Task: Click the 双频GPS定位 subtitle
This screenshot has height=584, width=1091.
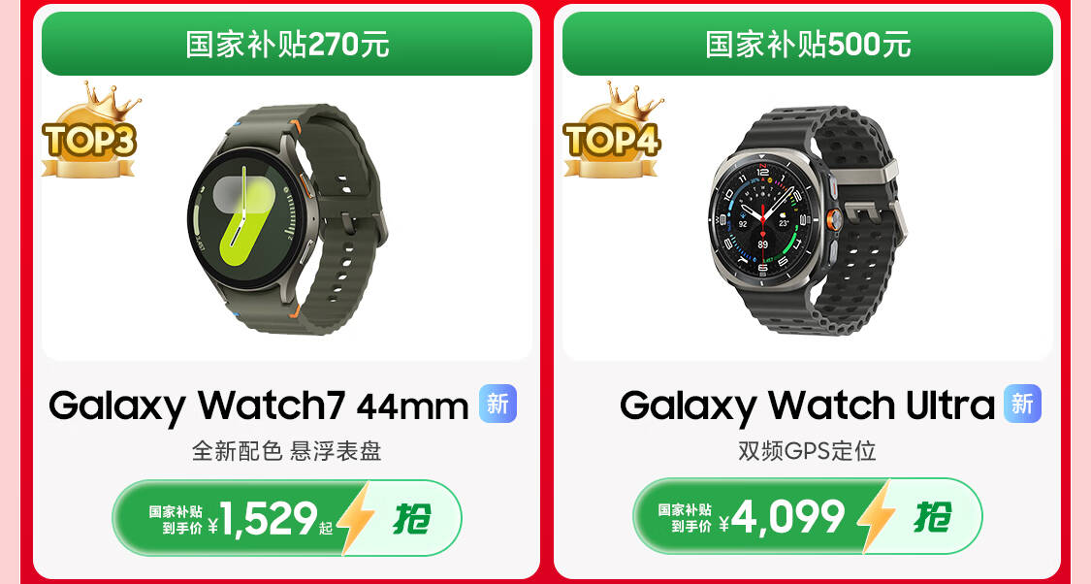Action: click(x=807, y=451)
